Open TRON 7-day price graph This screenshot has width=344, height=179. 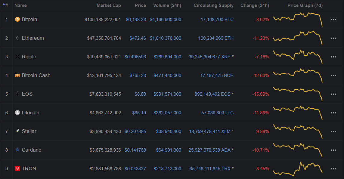298,169
